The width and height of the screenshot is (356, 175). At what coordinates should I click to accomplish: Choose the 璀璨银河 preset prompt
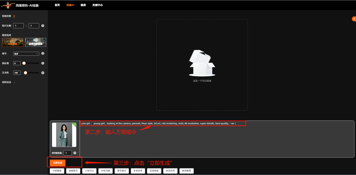coord(73,171)
